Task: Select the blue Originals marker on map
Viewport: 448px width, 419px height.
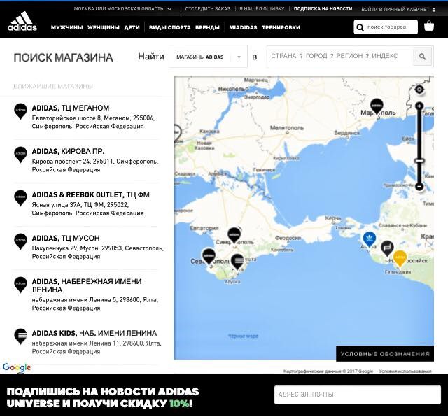Action: 369,239
